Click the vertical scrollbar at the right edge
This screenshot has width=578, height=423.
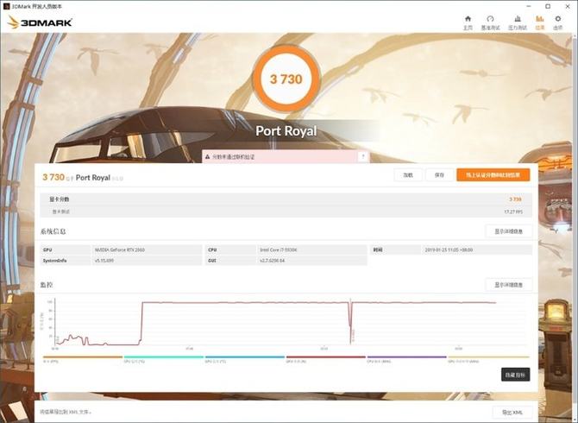tap(575, 221)
